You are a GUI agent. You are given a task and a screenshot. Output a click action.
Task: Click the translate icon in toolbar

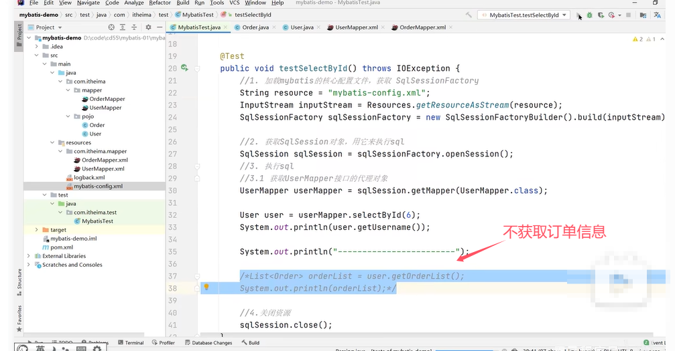click(x=658, y=15)
